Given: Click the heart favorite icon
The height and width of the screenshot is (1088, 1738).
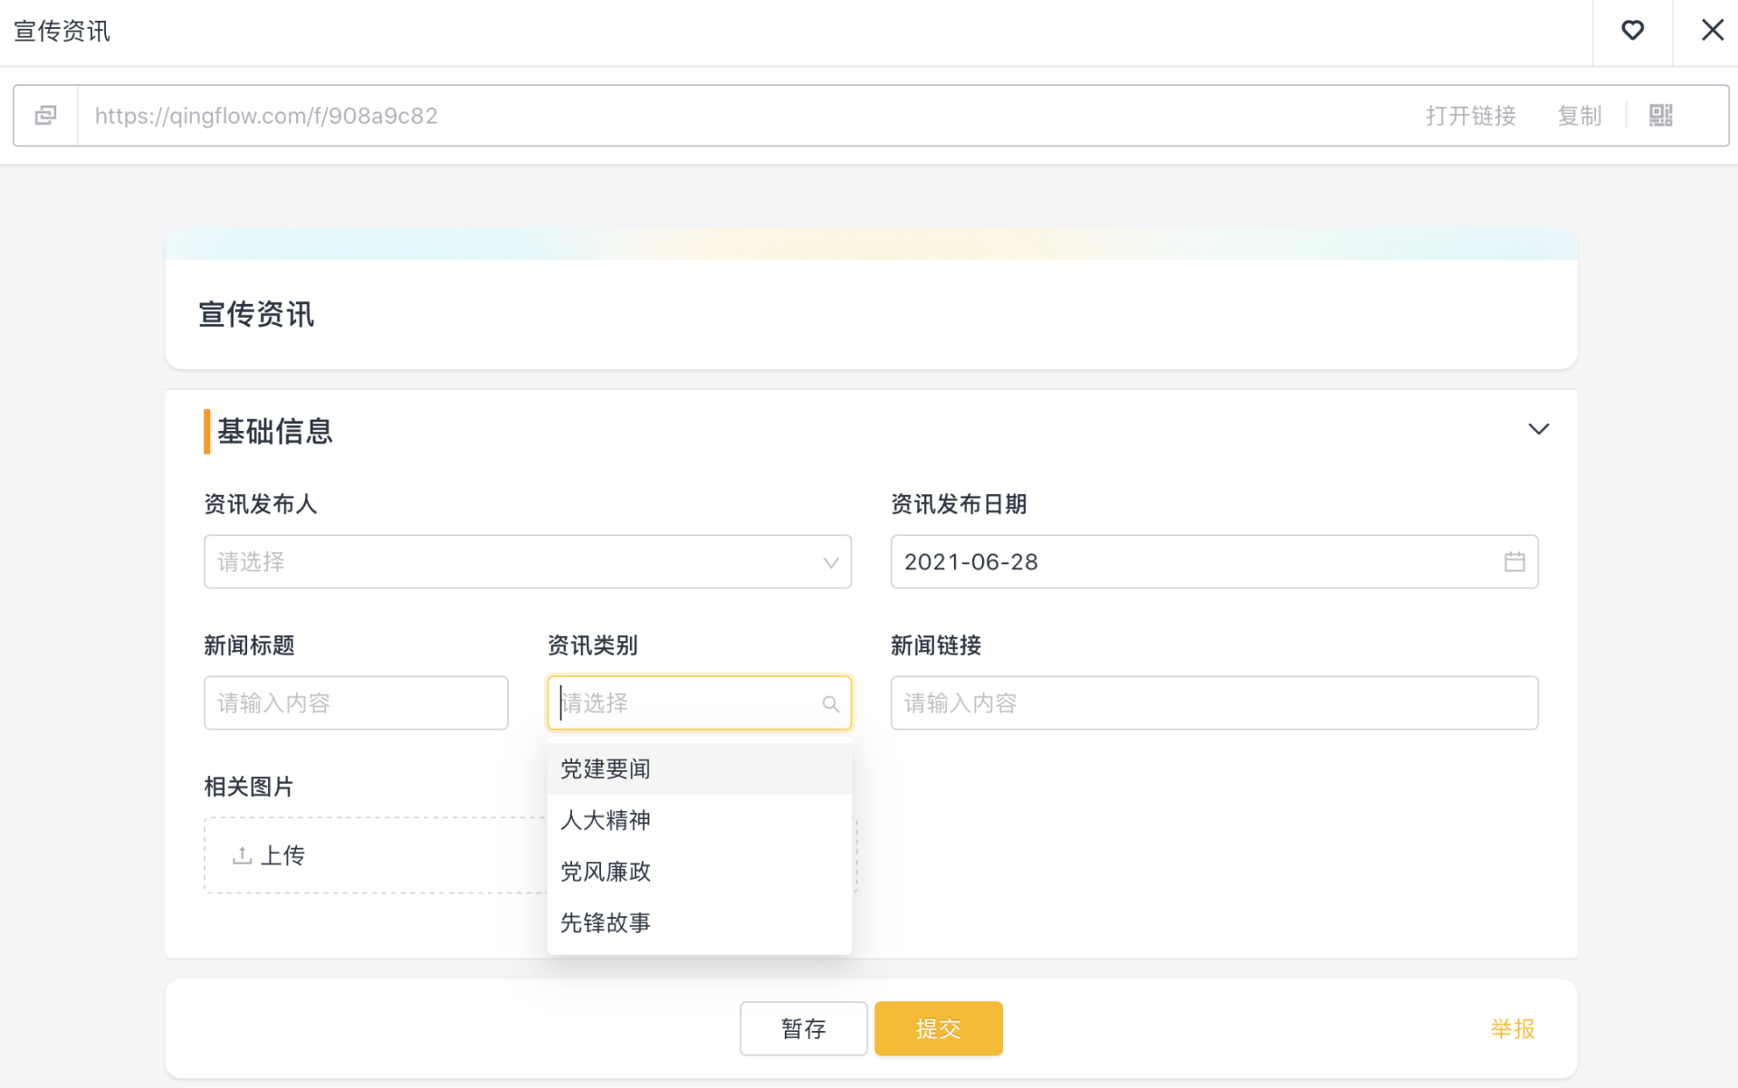Looking at the screenshot, I should click(1632, 31).
